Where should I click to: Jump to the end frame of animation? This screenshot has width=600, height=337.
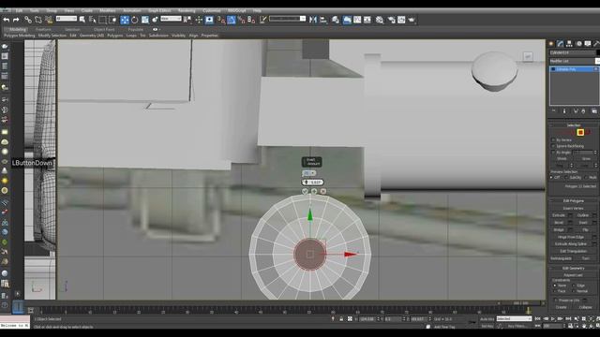pyautogui.click(x=568, y=318)
